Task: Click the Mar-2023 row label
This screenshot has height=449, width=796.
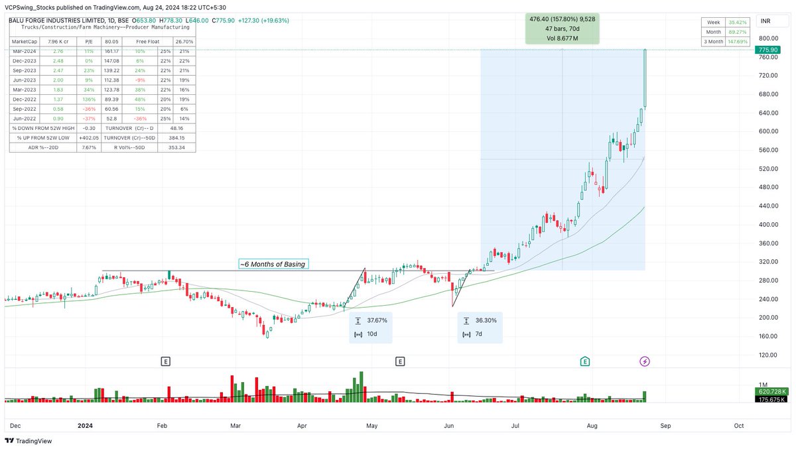Action: click(x=25, y=90)
